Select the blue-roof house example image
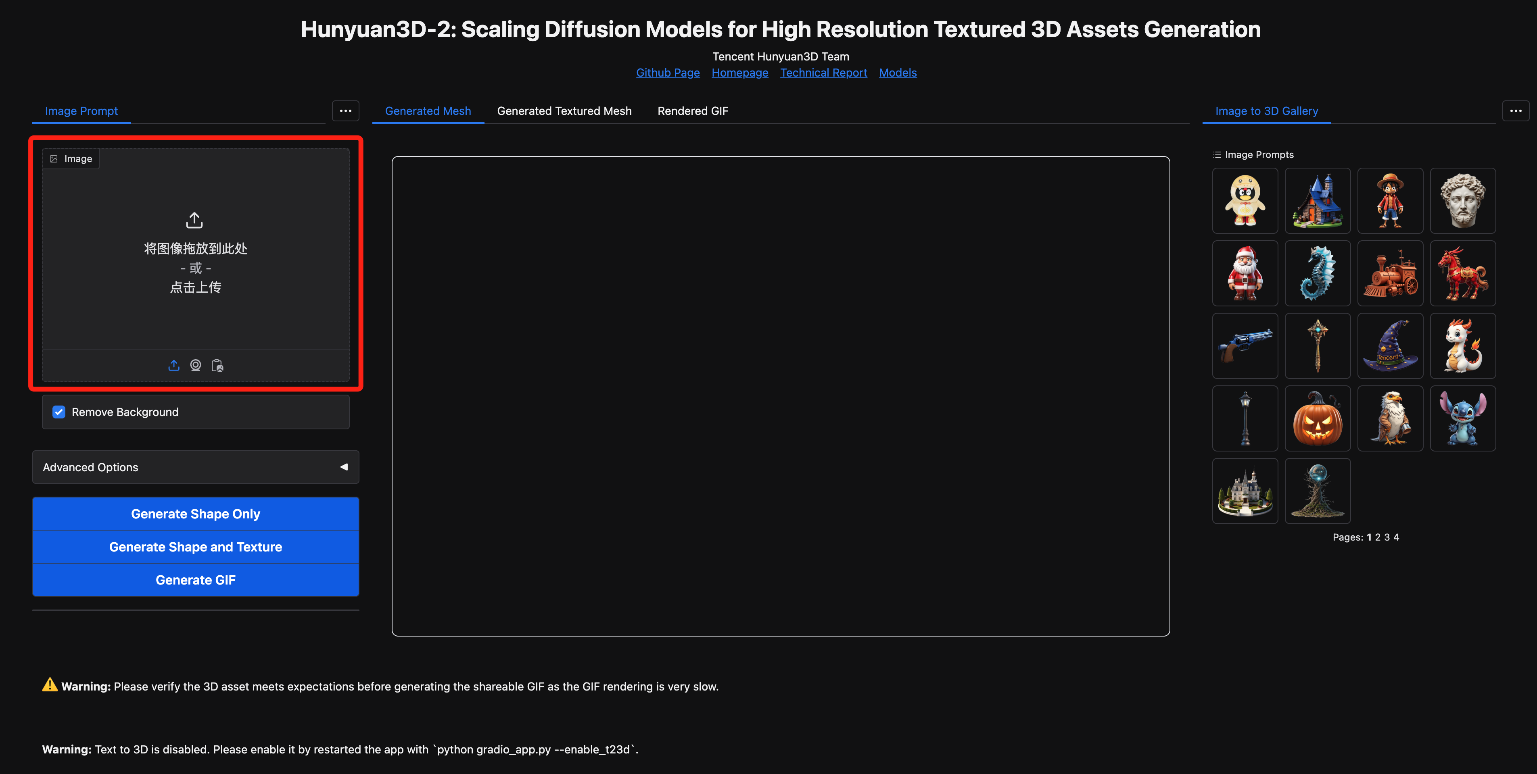Image resolution: width=1537 pixels, height=774 pixels. pyautogui.click(x=1318, y=200)
